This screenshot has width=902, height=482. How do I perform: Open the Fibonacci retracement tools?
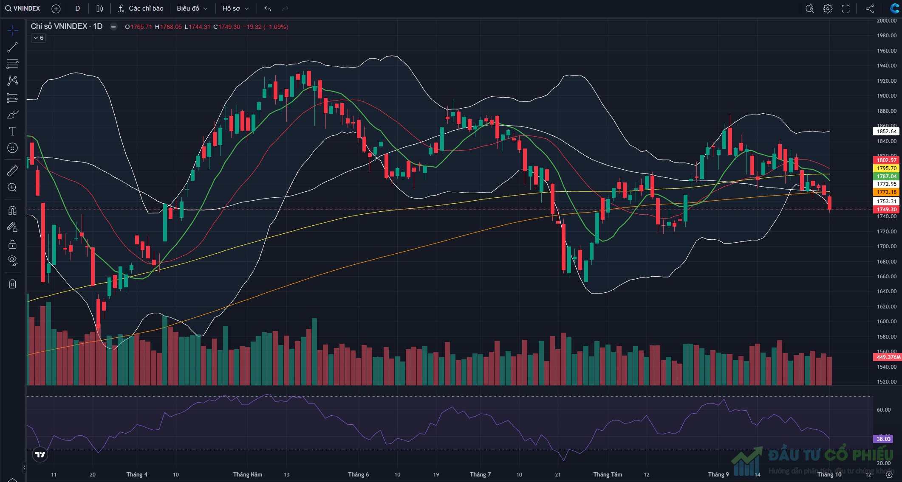[12, 64]
